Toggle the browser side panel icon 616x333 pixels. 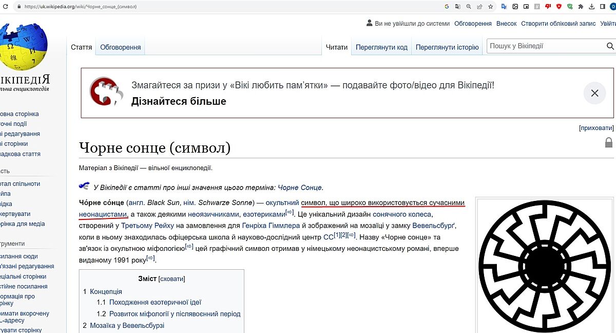pyautogui.click(x=602, y=7)
